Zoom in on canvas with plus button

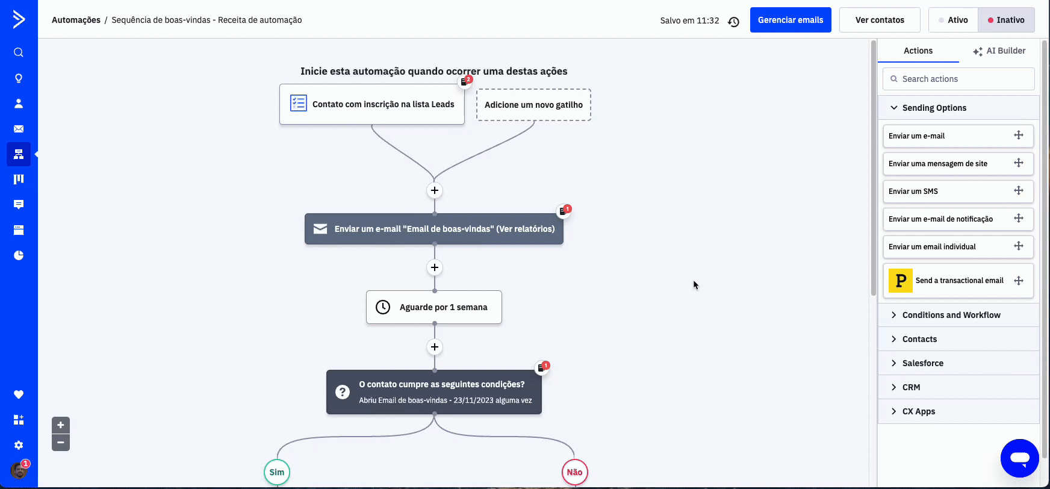pos(61,425)
